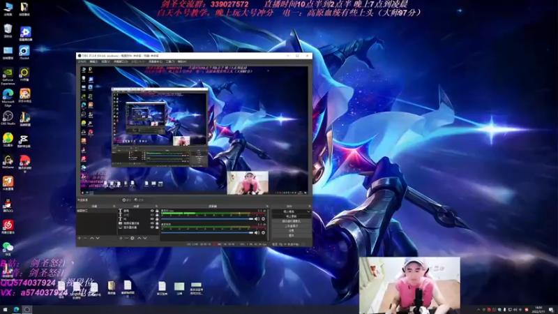
Task: Pop out the Scenes dock via header icon
Action: [114, 206]
